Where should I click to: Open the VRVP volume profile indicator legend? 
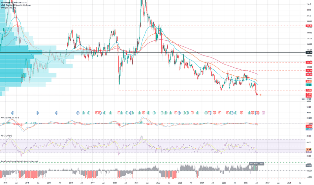[16, 5]
